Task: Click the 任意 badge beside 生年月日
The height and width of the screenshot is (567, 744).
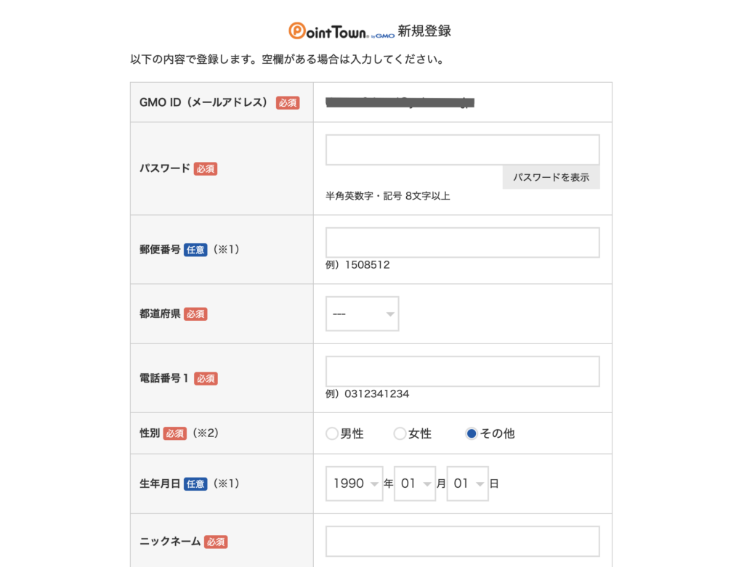Action: pos(195,484)
